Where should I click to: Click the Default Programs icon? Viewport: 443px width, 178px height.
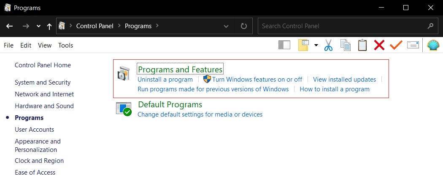(x=124, y=109)
